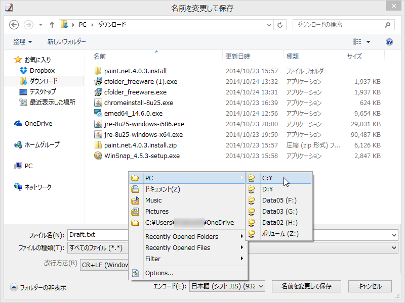Screen dimensions: 405x303
Task: Select jre-8u25-windows-x64.exe file row
Action: click(237, 134)
